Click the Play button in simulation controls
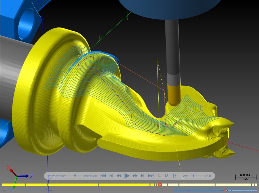Image resolution: width=259 pixels, height=193 pixels. click(127, 176)
